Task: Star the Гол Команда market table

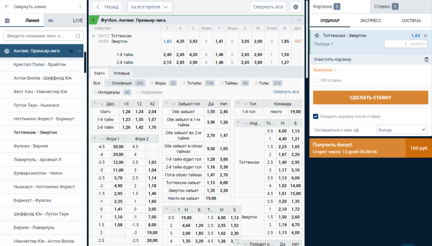Action: click(238, 103)
